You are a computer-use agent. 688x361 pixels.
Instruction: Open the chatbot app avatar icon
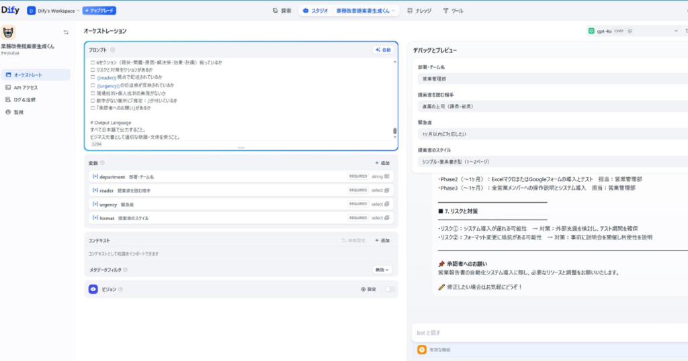(x=8, y=32)
